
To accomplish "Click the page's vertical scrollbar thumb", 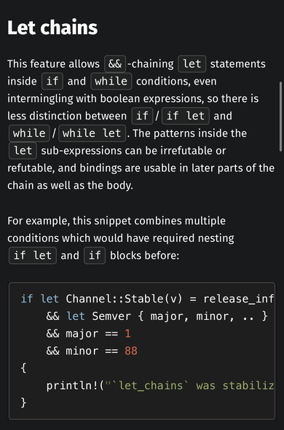I will coord(280,117).
